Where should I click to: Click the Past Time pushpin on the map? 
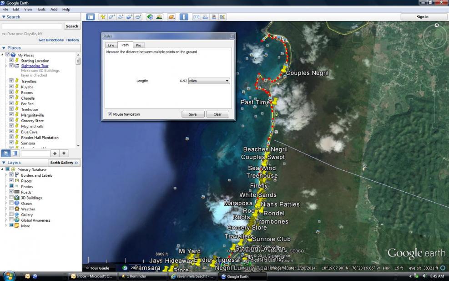point(275,101)
